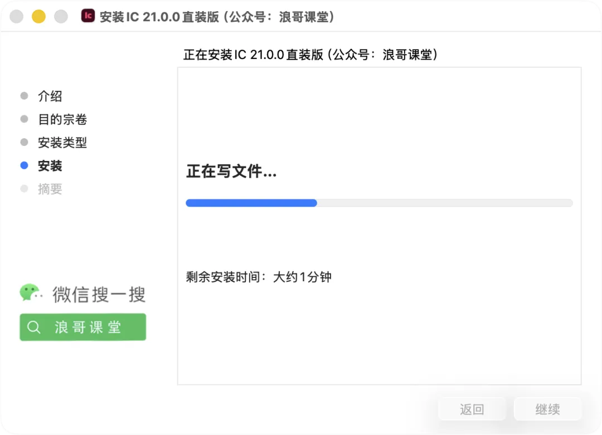Minimize the installer with yellow button
This screenshot has height=435, width=602.
click(x=38, y=17)
